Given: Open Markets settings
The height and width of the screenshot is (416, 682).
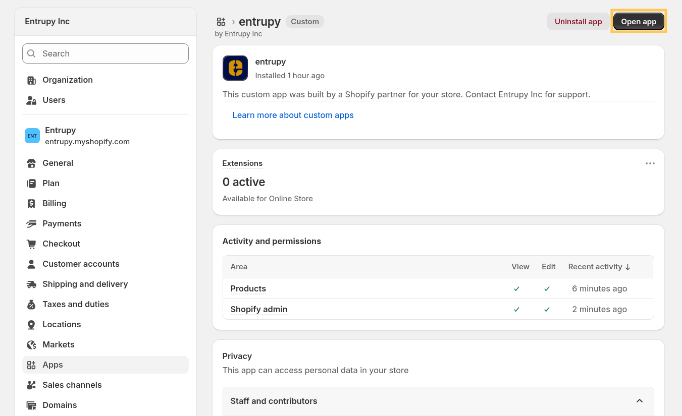Looking at the screenshot, I should [106, 345].
